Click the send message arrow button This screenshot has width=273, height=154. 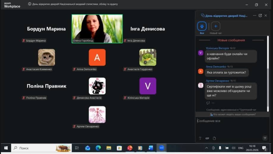pos(265,138)
